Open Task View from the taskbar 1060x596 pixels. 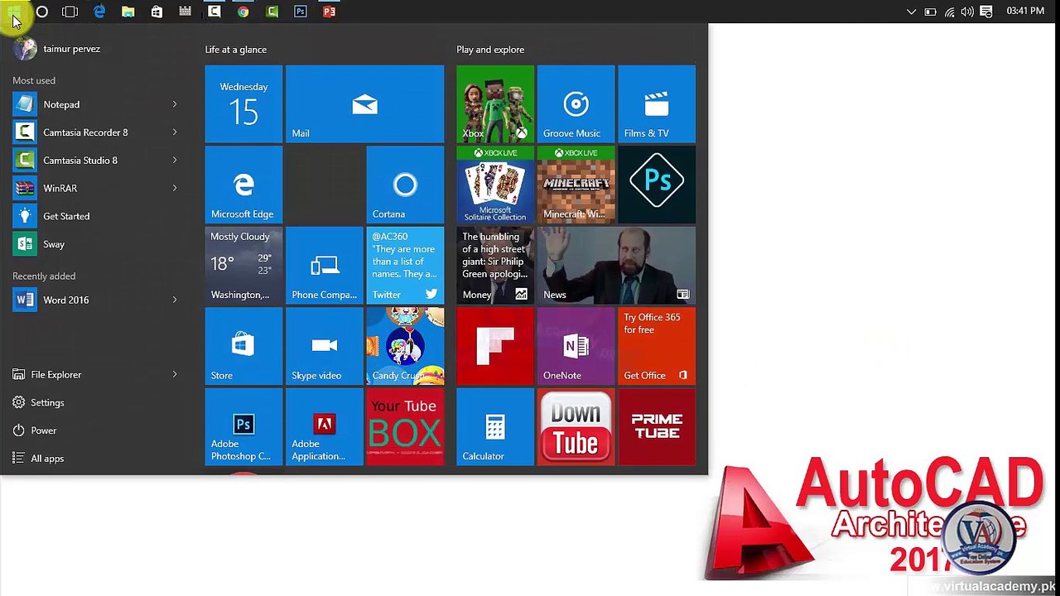[70, 12]
